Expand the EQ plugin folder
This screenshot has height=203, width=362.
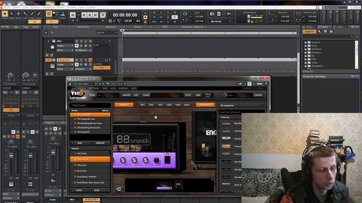(305, 56)
